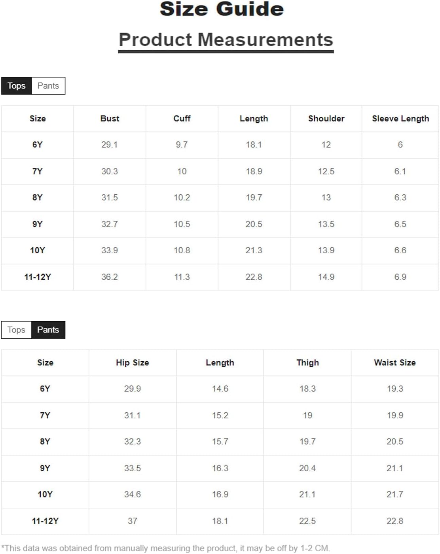This screenshot has height=554, width=440.
Task: Click the 37 hip size value
Action: point(133,521)
